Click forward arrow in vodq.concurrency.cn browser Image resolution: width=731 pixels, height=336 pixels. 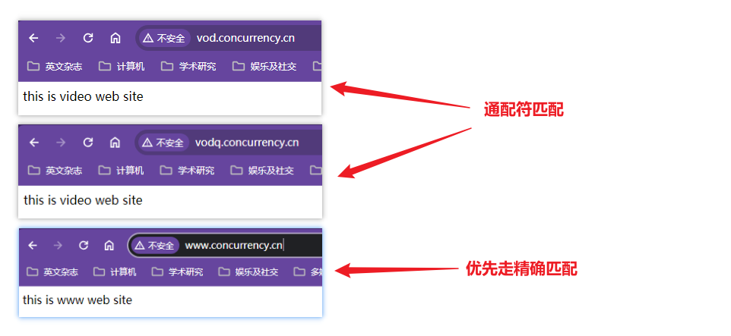pos(61,143)
